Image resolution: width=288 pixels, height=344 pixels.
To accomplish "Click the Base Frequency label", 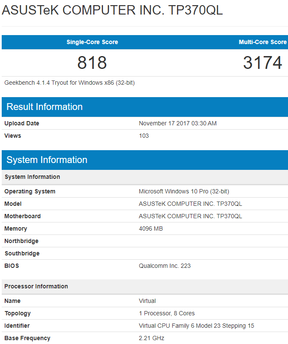I will pos(27,338).
